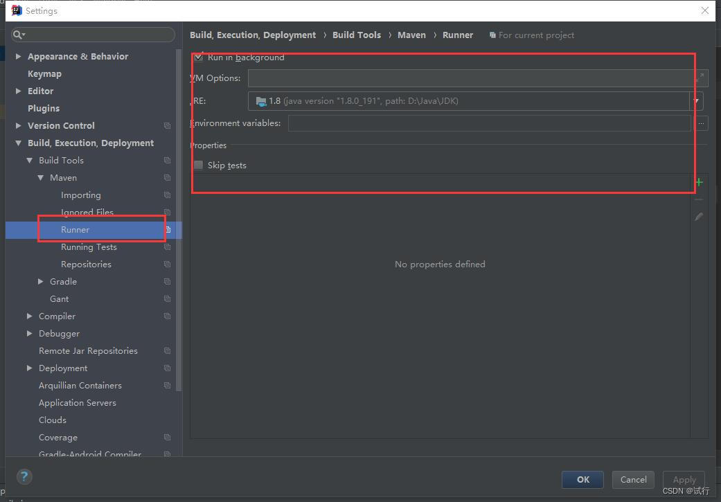Image resolution: width=721 pixels, height=502 pixels.
Task: Select Keymap in settings tree
Action: pos(44,73)
